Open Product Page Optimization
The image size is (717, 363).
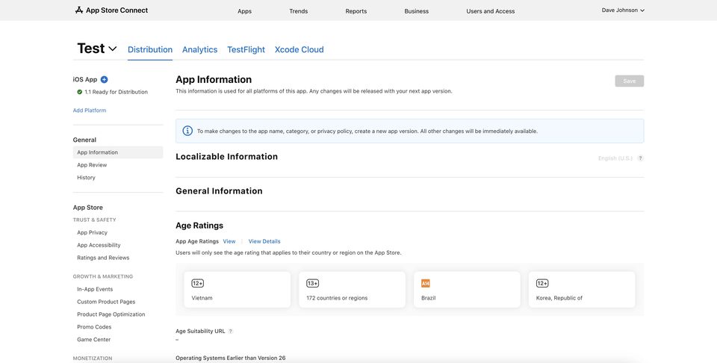(x=111, y=314)
